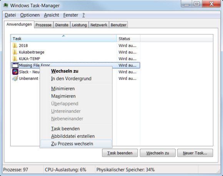Open the Netzwerk tab

(x=99, y=25)
